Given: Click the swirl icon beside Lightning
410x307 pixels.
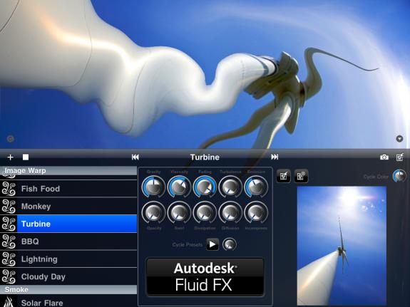Looking at the screenshot, I should [9, 259].
